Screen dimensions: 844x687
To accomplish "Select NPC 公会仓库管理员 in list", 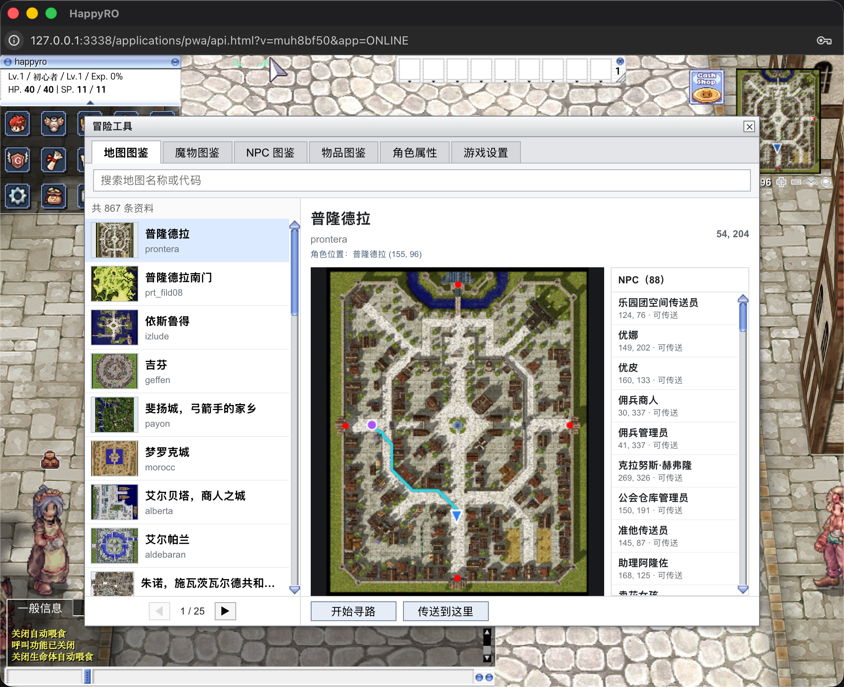I will point(675,504).
